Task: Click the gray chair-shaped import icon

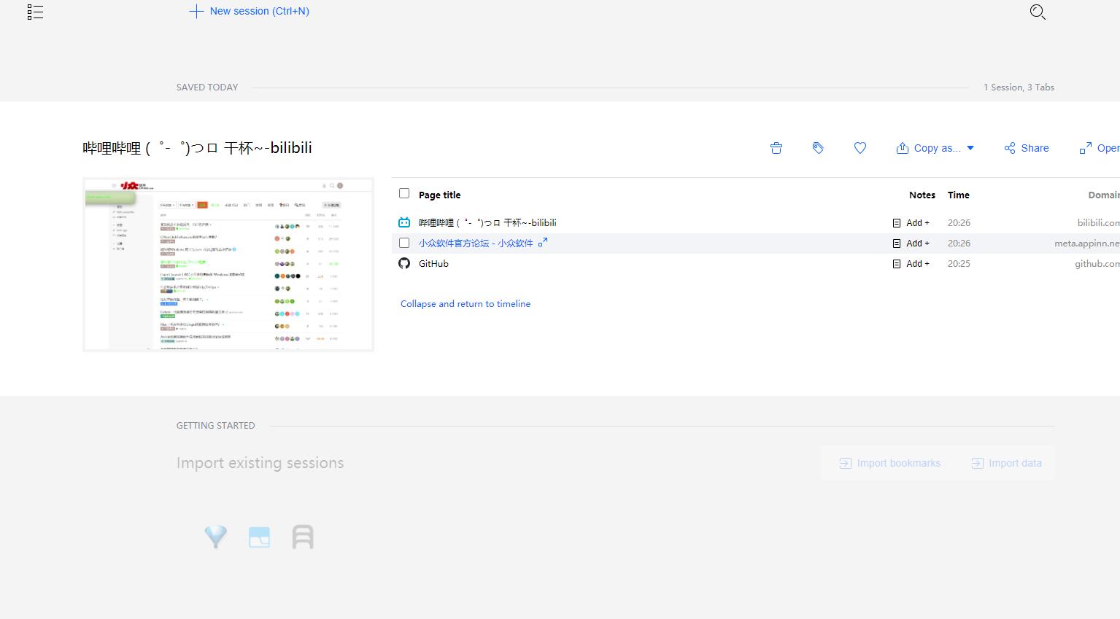Action: 303,537
